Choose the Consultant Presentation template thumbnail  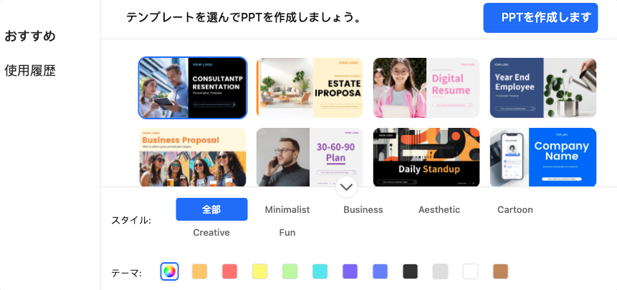coord(193,88)
